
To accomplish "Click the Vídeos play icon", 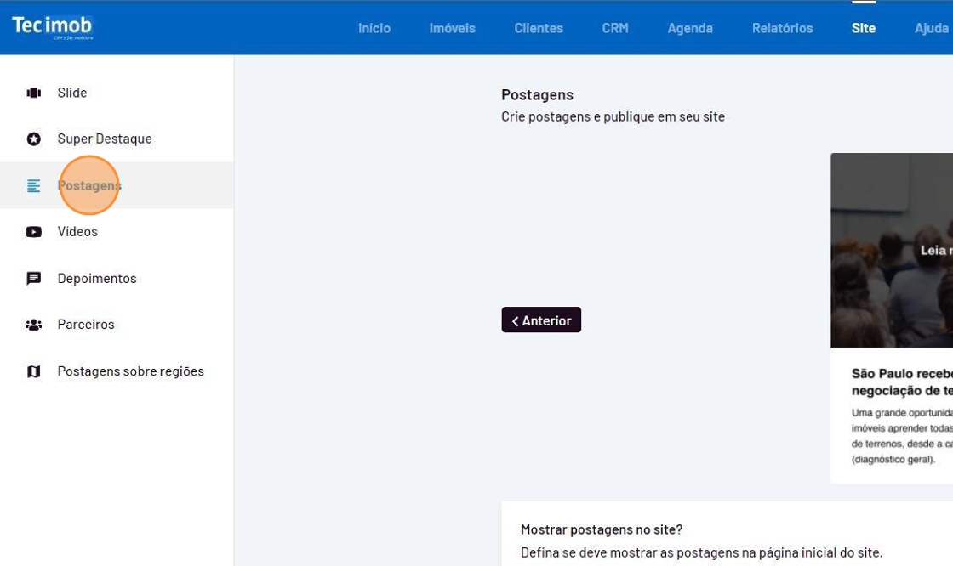I will tap(34, 231).
